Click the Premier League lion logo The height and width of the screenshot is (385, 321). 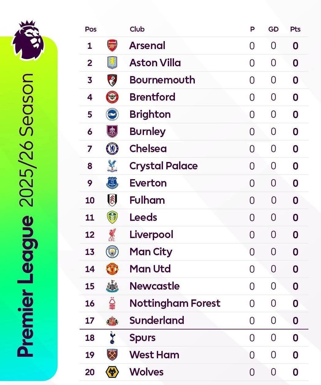pyautogui.click(x=28, y=40)
